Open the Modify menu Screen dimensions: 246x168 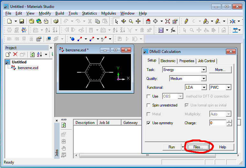click(45, 13)
